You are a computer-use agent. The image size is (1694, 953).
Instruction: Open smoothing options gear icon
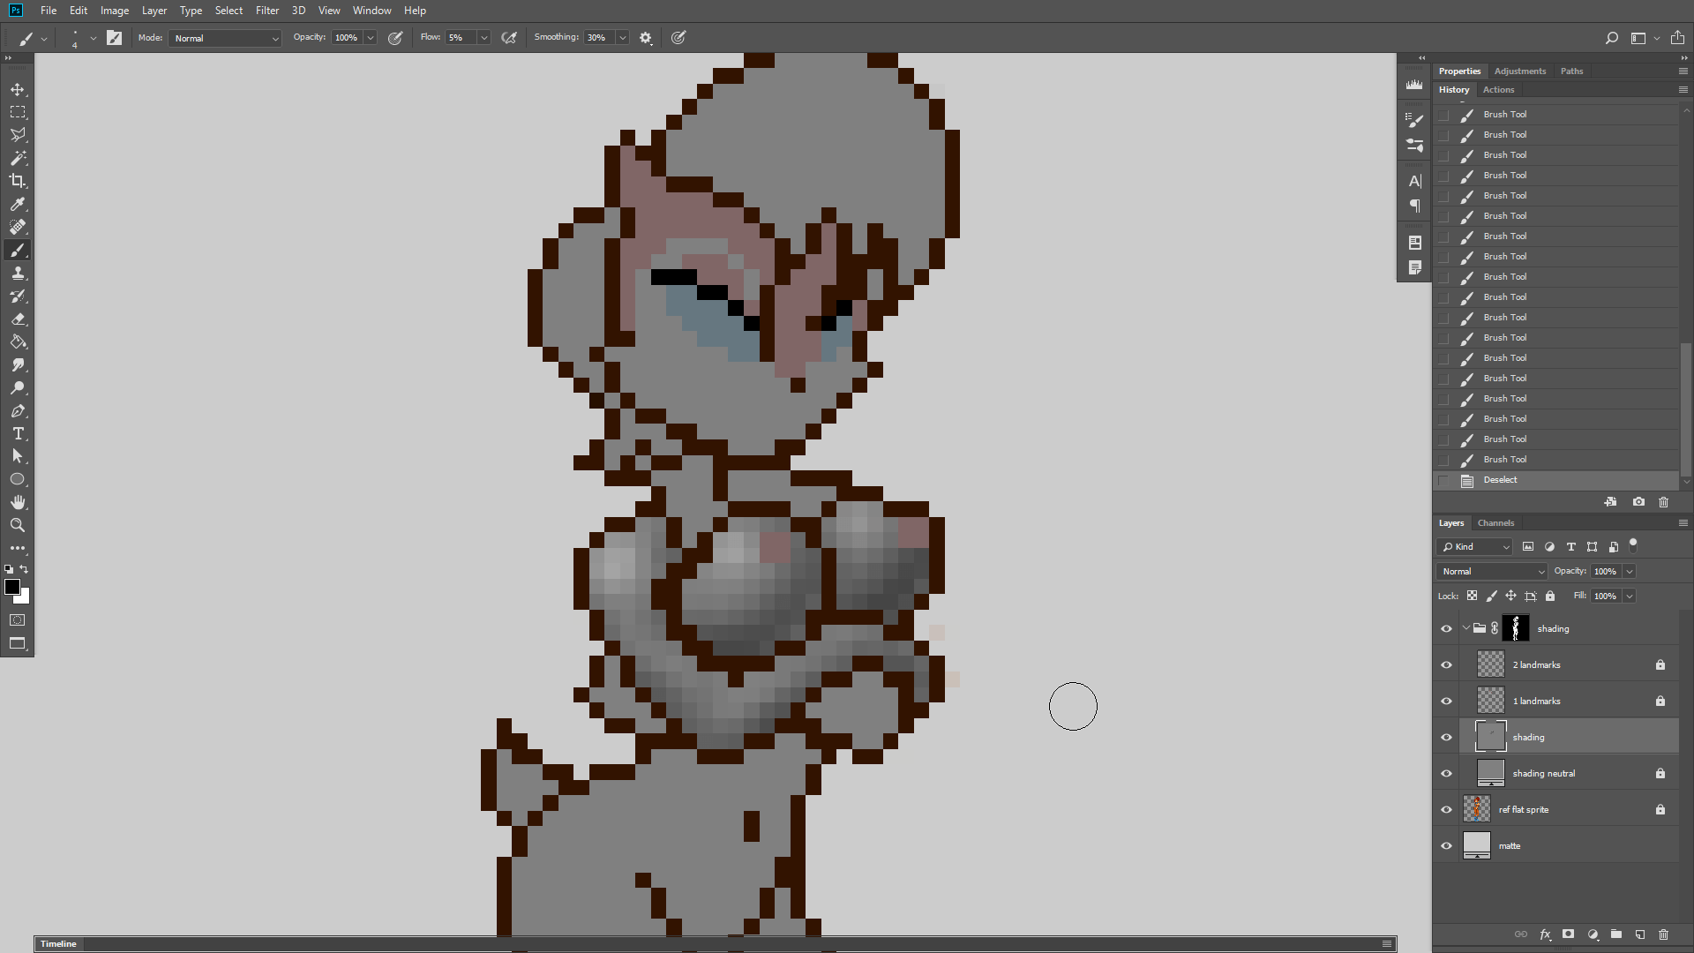tap(646, 38)
